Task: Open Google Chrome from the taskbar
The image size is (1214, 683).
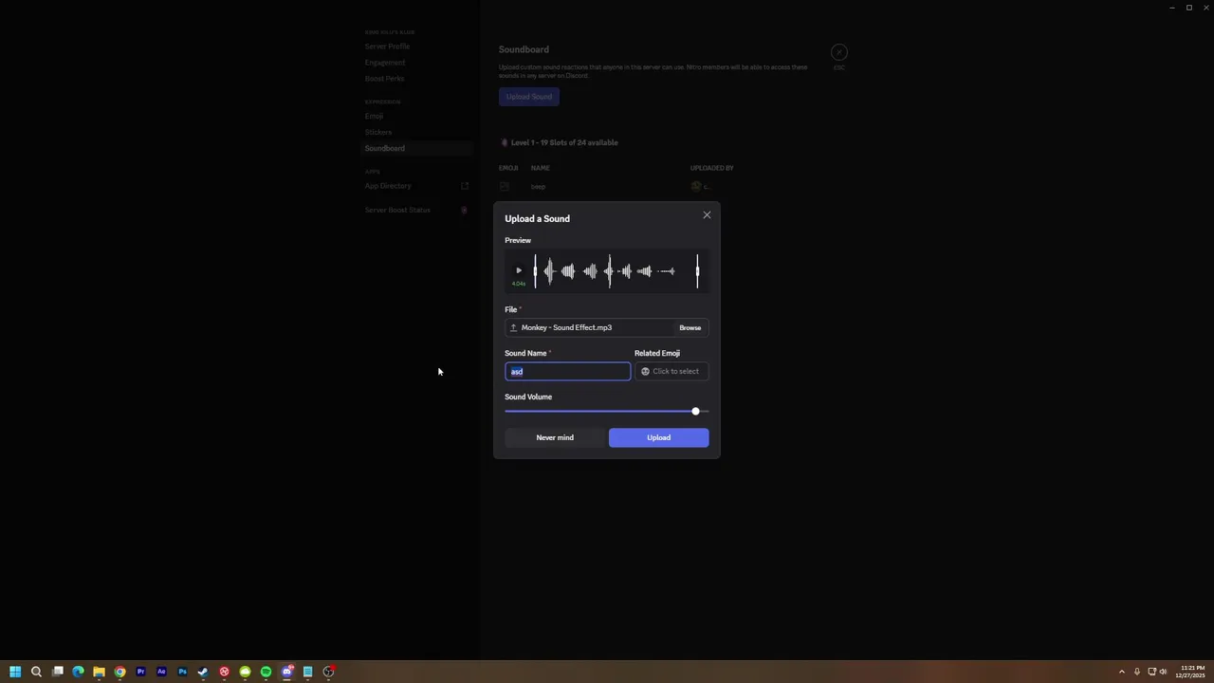Action: pyautogui.click(x=120, y=672)
